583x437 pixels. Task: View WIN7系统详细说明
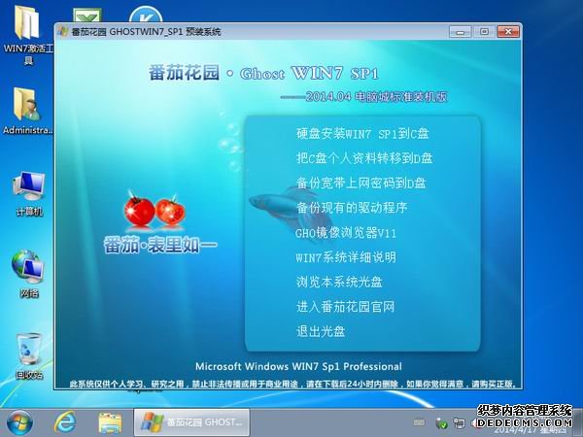point(346,257)
